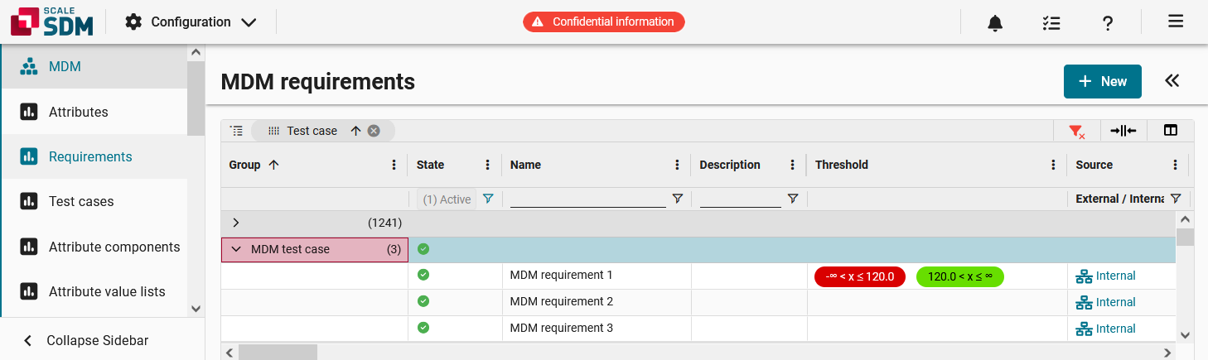
Task: Open the task checklist icon
Action: (x=1051, y=23)
